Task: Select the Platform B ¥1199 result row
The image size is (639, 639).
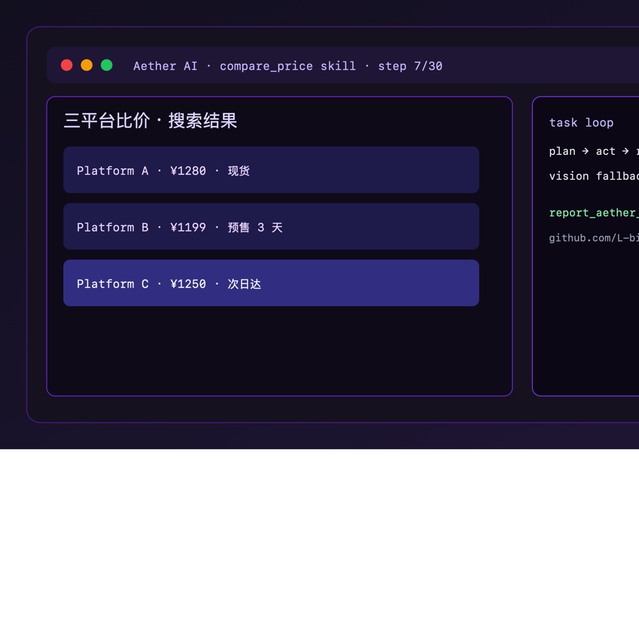Action: [x=271, y=226]
